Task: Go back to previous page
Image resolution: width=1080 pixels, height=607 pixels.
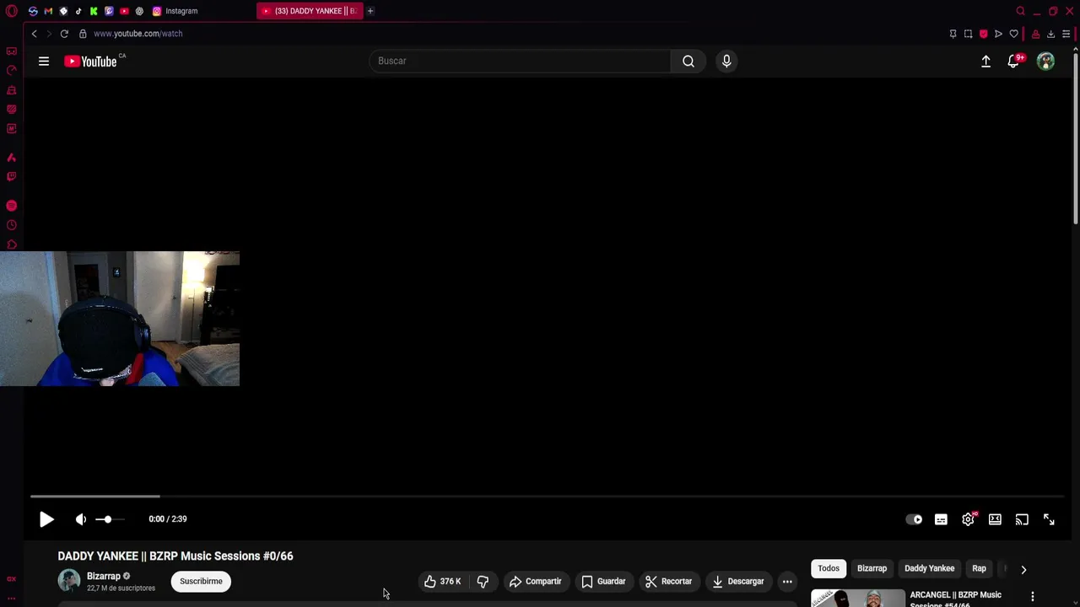Action: coord(34,34)
